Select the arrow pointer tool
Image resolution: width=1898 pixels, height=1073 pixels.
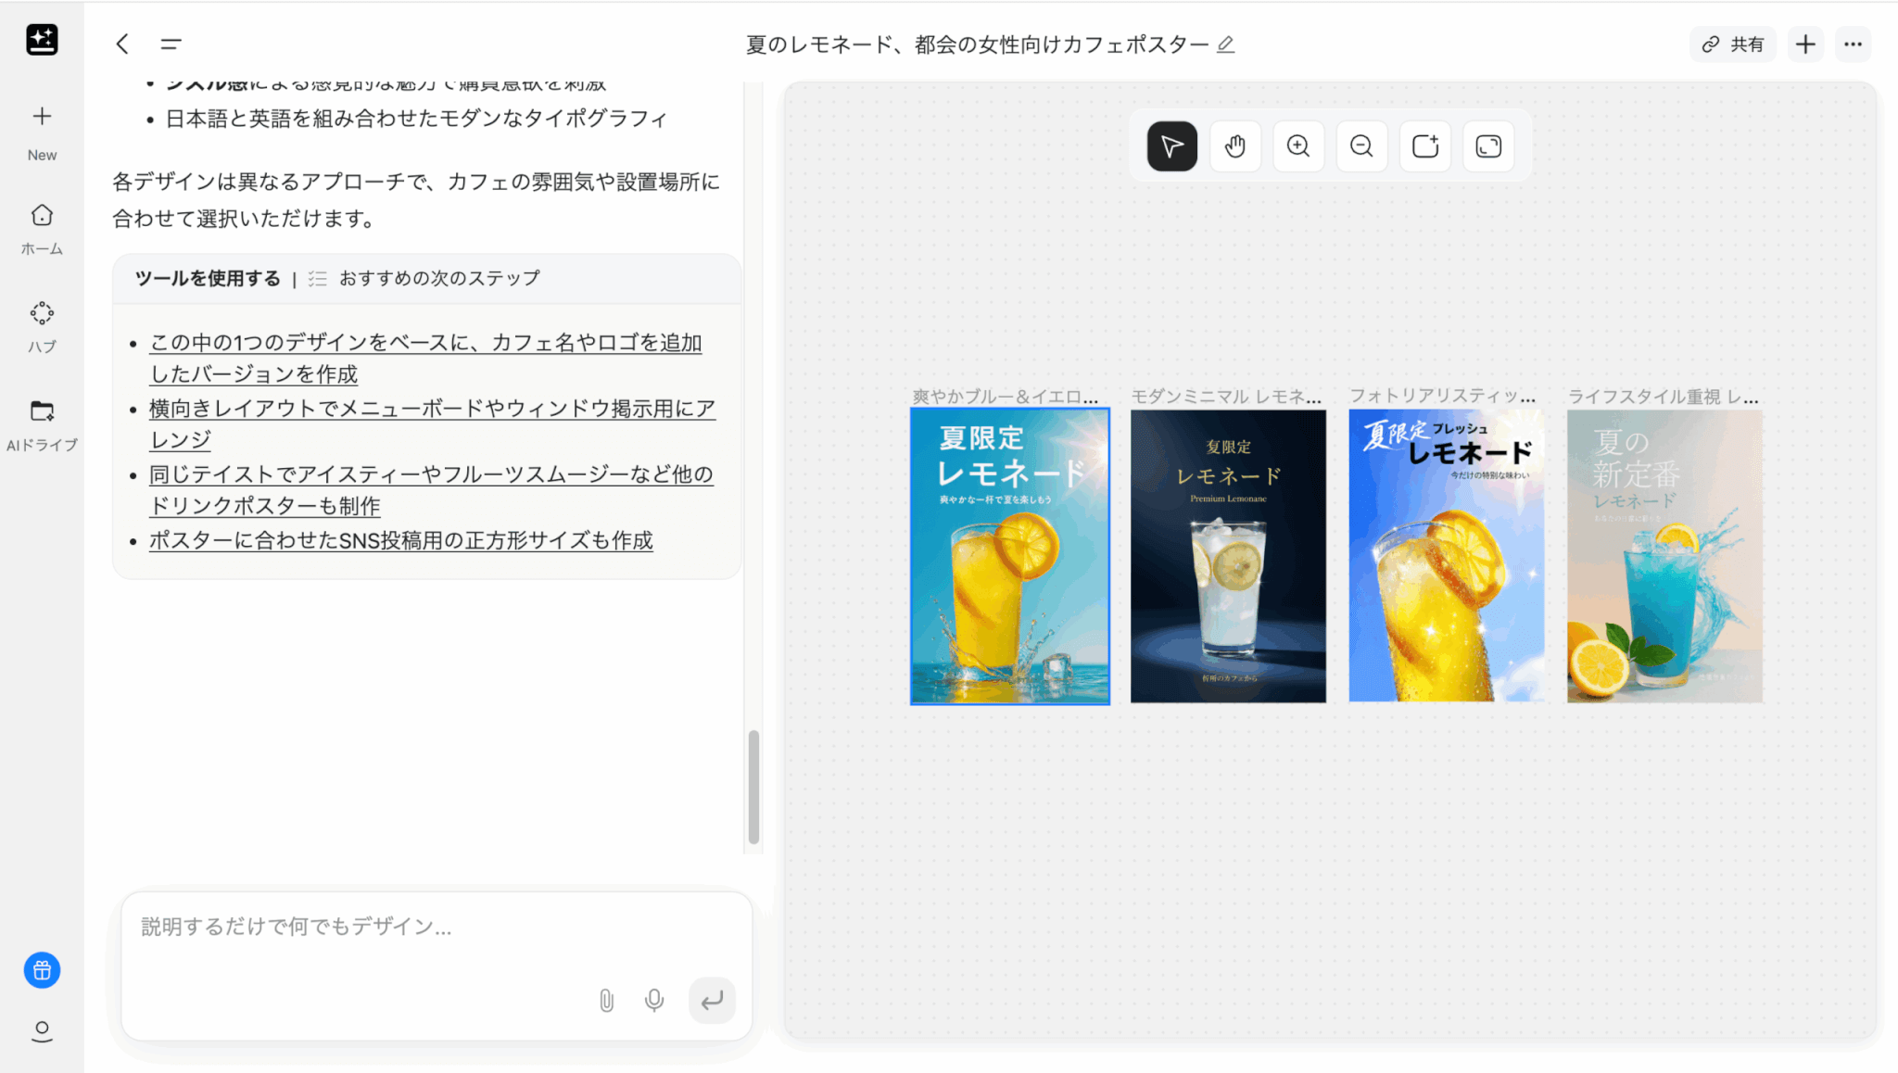1171,146
